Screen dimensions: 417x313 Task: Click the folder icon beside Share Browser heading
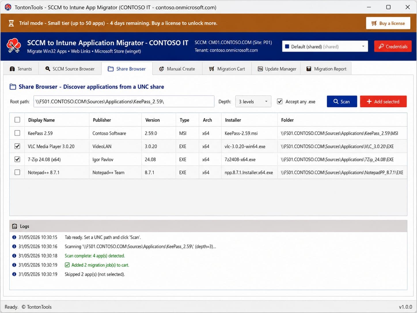(x=13, y=87)
